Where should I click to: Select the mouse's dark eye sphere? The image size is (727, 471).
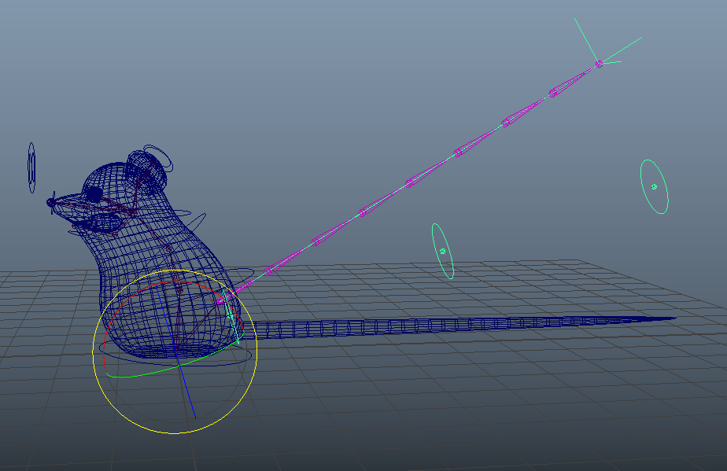(94, 193)
